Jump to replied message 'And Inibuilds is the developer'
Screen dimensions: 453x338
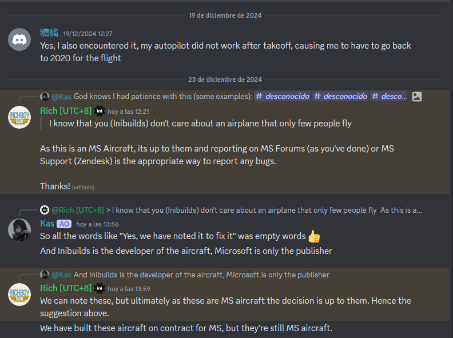(x=201, y=275)
